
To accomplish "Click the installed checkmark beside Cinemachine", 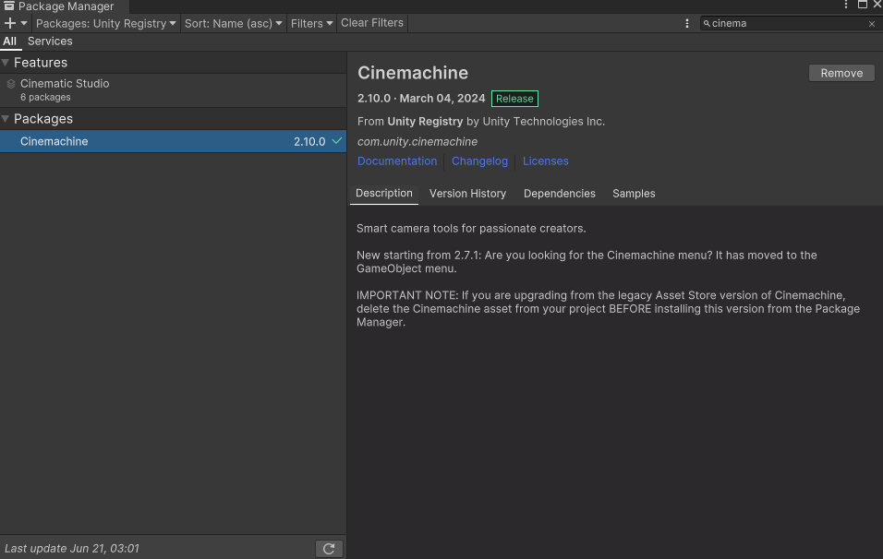I will (337, 141).
